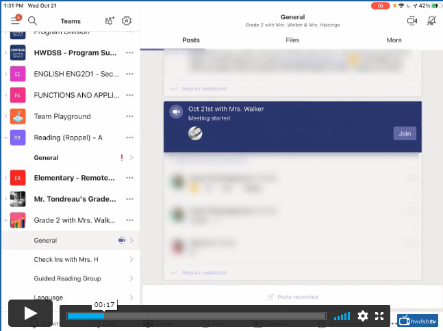This screenshot has height=331, width=443.
Task: Toggle channel notifications bell icon
Action: [x=431, y=21]
